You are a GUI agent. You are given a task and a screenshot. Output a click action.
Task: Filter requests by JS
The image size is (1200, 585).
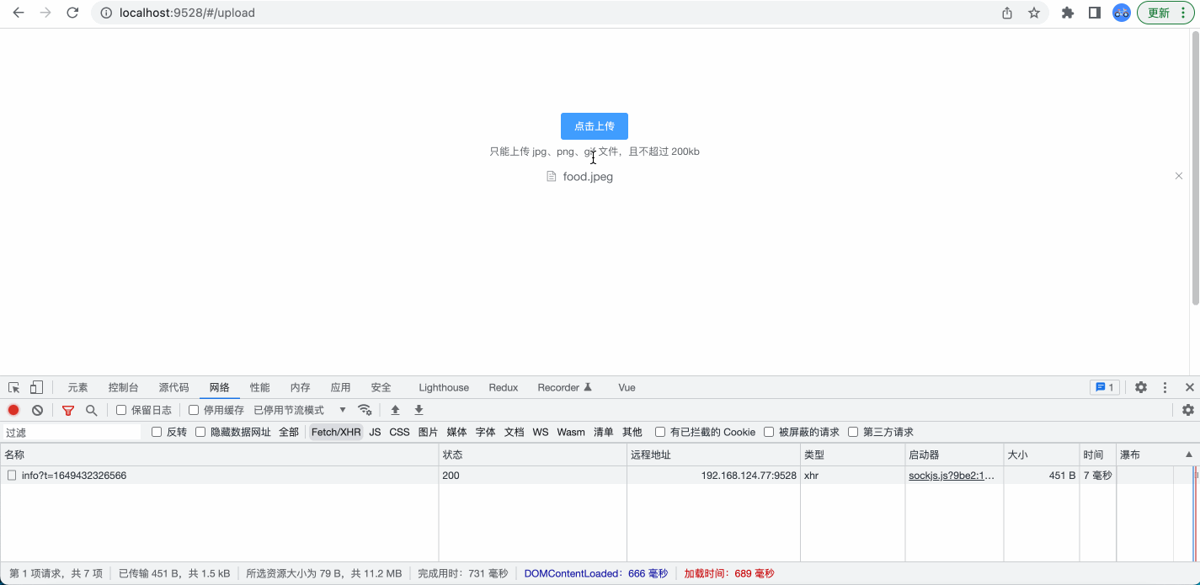[x=375, y=432]
